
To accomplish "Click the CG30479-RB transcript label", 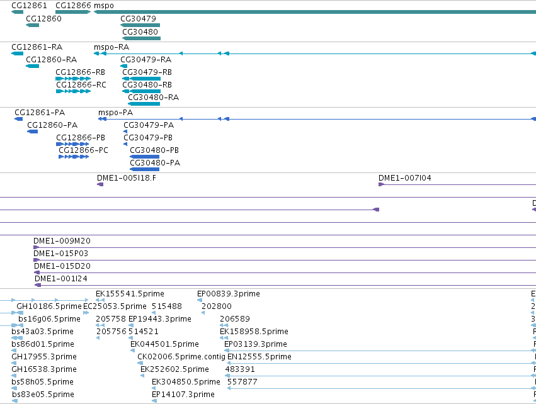I will coord(147,72).
